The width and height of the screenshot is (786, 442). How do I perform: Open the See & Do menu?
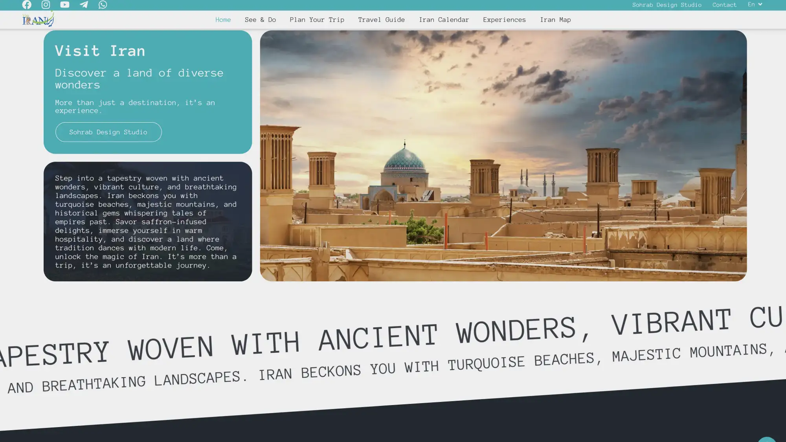pos(260,20)
